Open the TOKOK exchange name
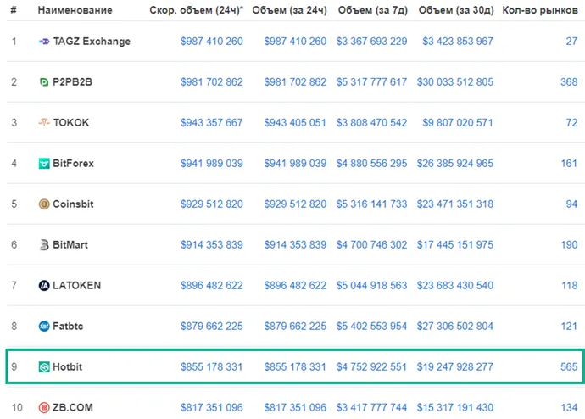 (x=71, y=123)
